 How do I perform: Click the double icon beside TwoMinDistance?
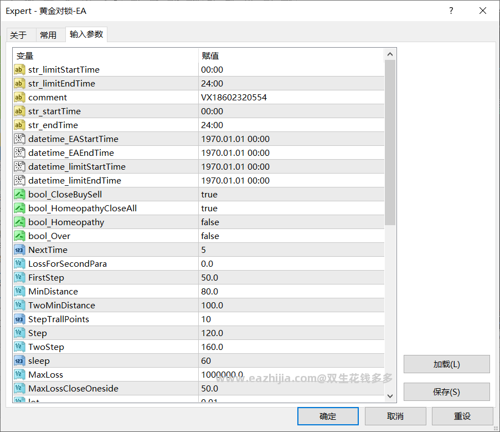19,305
